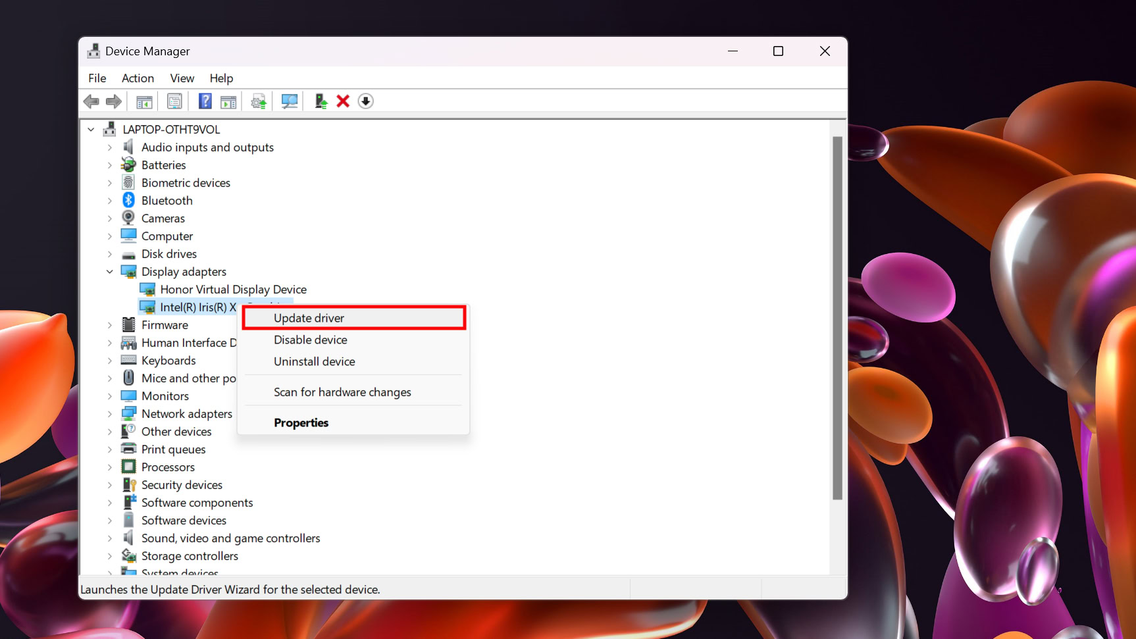Viewport: 1136px width, 639px height.
Task: Click the Keyboards category icon
Action: [x=129, y=360]
